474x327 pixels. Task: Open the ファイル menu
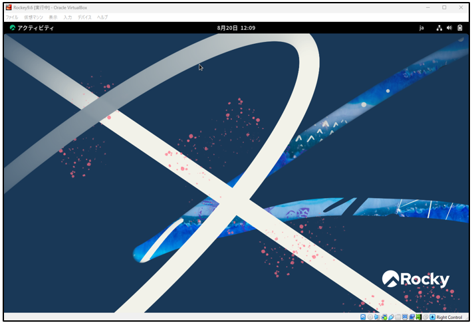coord(12,17)
